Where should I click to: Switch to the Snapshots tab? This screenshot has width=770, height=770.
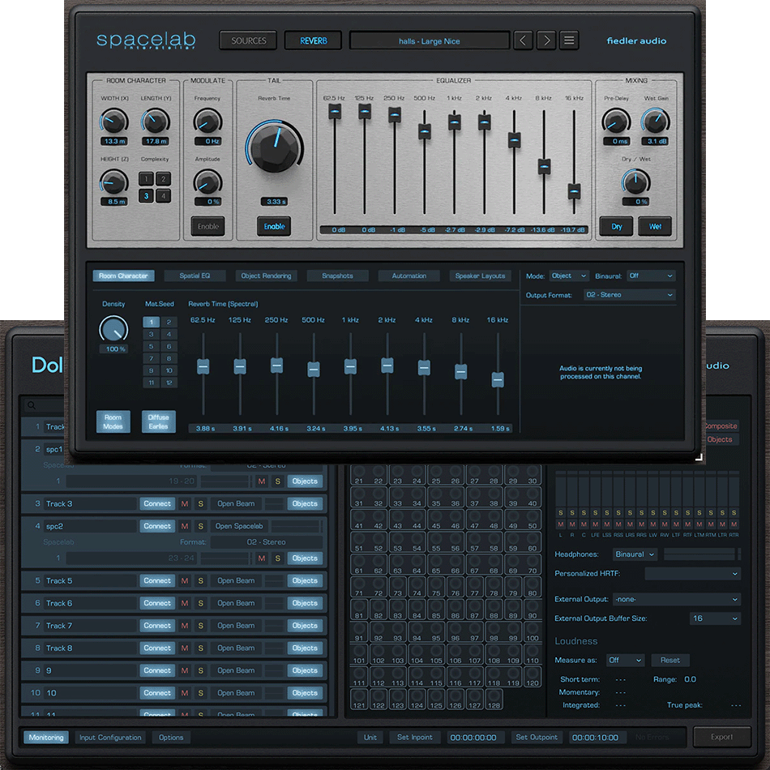pos(337,276)
